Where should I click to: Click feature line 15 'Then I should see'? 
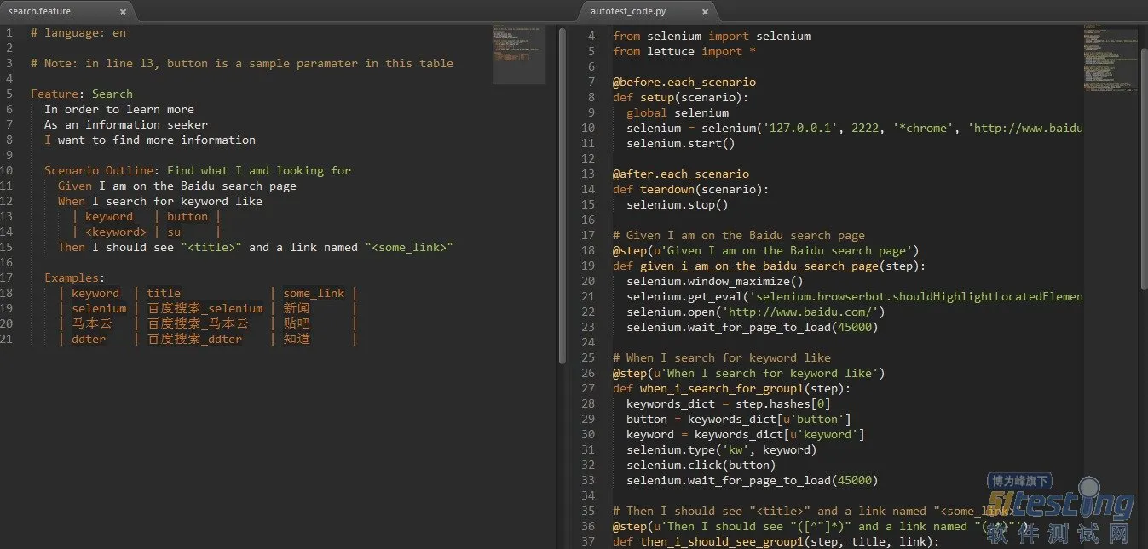pyautogui.click(x=256, y=247)
